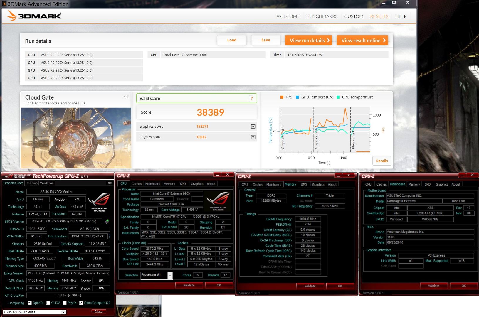This screenshot has height=317, width=479.
Task: Open Caches tab in the CPU-Z CPU window
Action: pyautogui.click(x=137, y=184)
